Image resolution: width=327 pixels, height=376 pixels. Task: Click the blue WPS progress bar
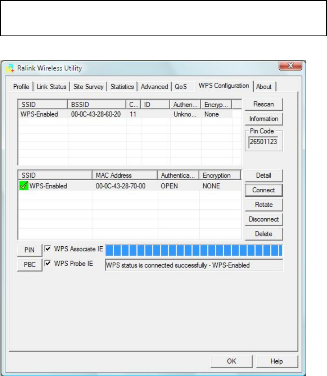click(194, 250)
